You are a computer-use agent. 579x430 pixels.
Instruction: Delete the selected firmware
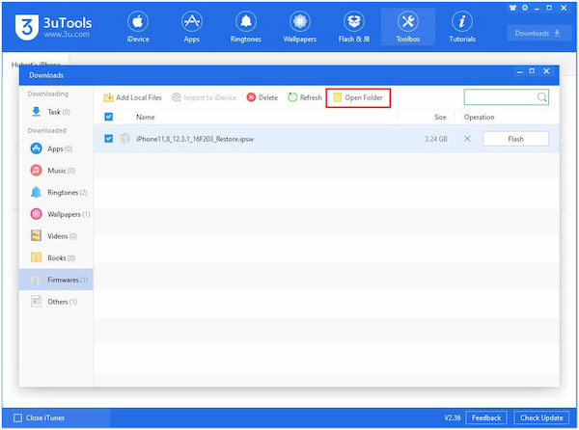pos(262,97)
